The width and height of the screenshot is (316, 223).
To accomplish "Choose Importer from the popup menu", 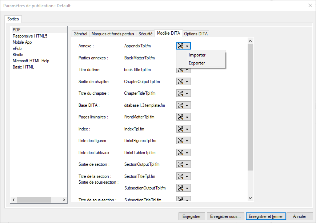I will (x=197, y=55).
